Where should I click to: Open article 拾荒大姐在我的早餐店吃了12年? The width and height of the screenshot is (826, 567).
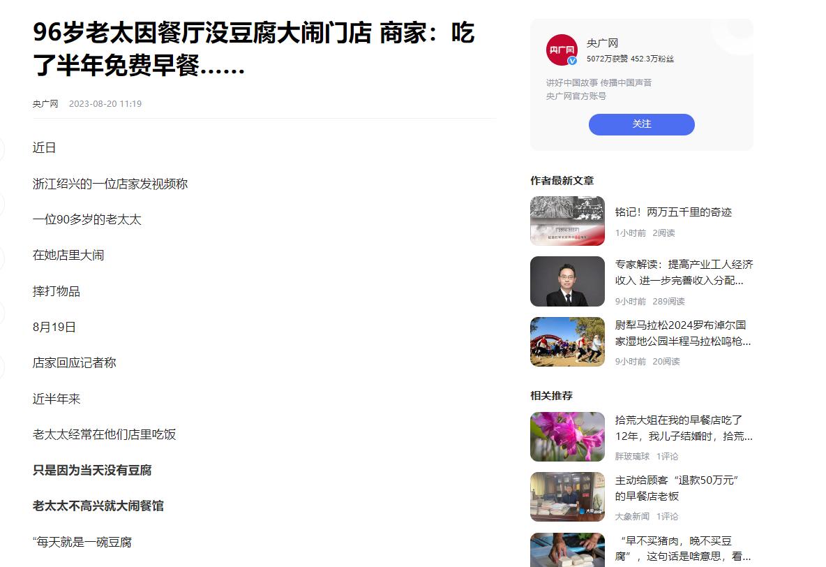(684, 428)
